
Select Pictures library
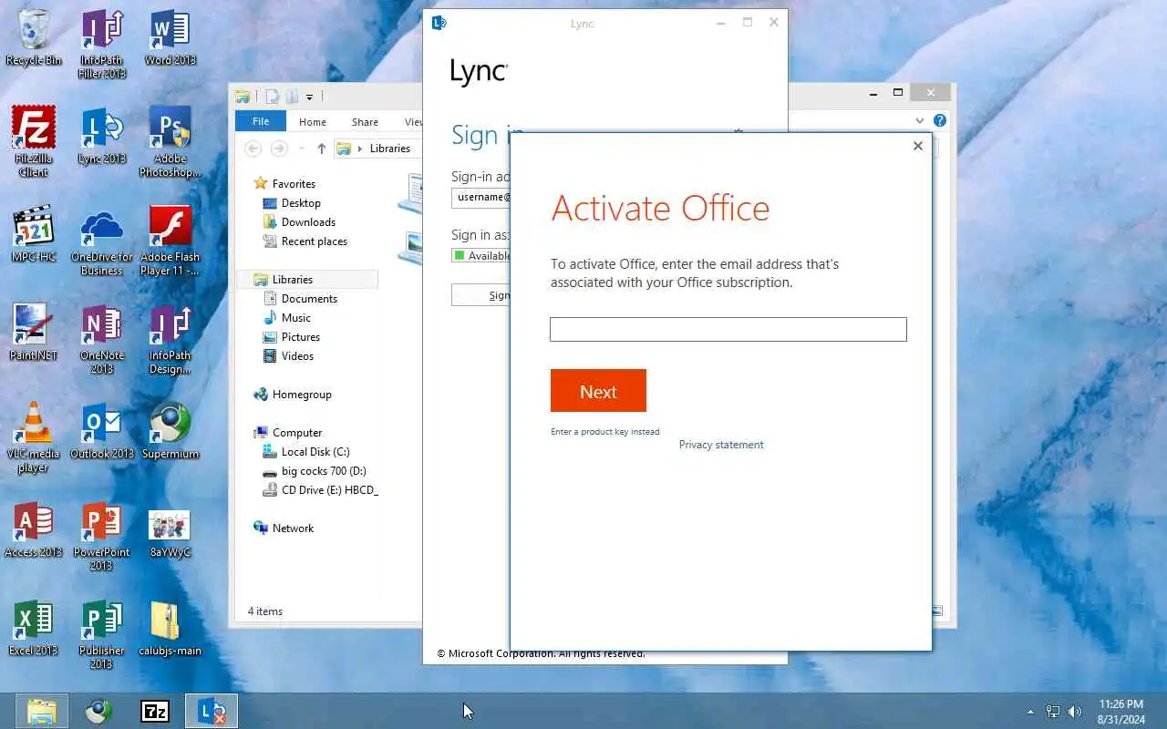[x=301, y=337]
